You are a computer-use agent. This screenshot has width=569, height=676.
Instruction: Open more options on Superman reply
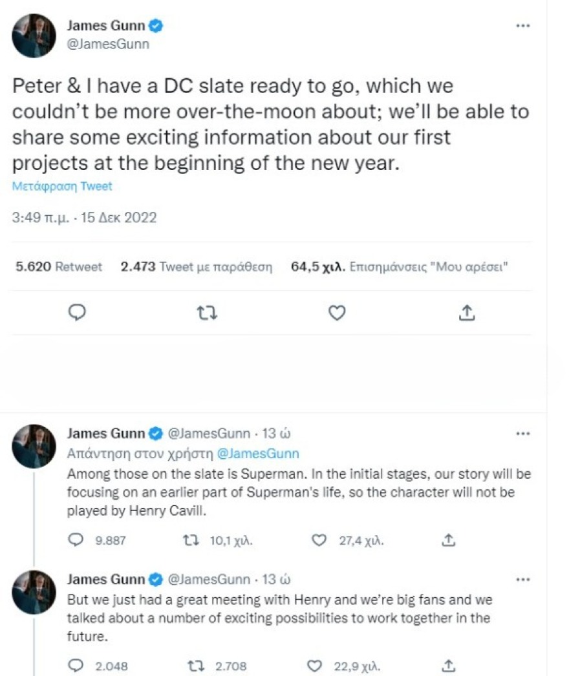(522, 434)
